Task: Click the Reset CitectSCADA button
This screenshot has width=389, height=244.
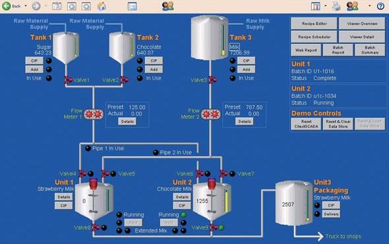Action: 306,124
